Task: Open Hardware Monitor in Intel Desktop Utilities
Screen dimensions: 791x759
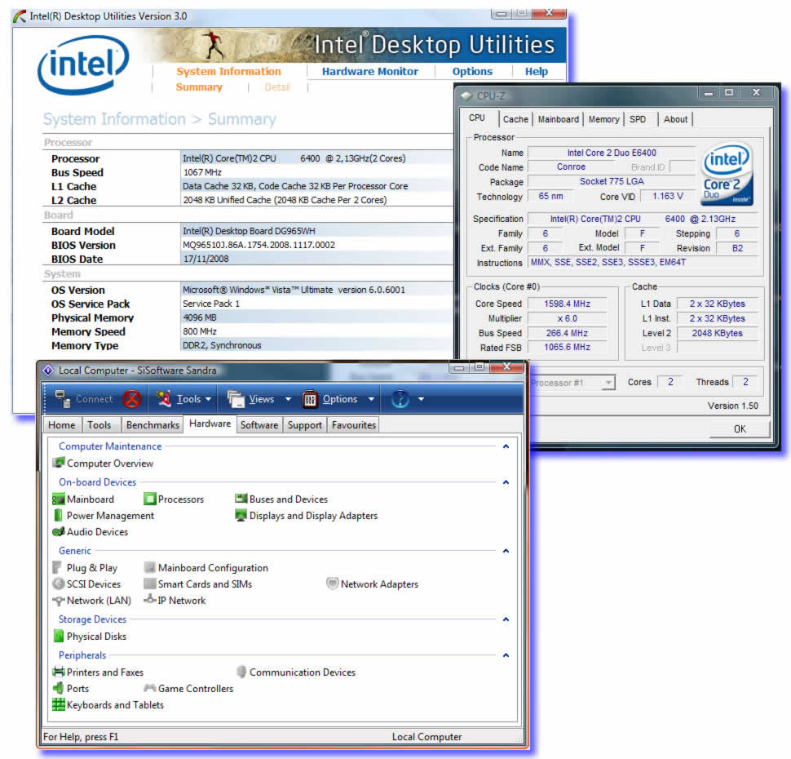Action: 369,72
